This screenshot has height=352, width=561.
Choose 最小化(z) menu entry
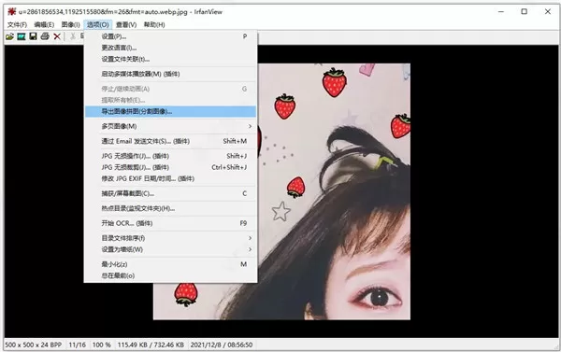click(x=171, y=264)
